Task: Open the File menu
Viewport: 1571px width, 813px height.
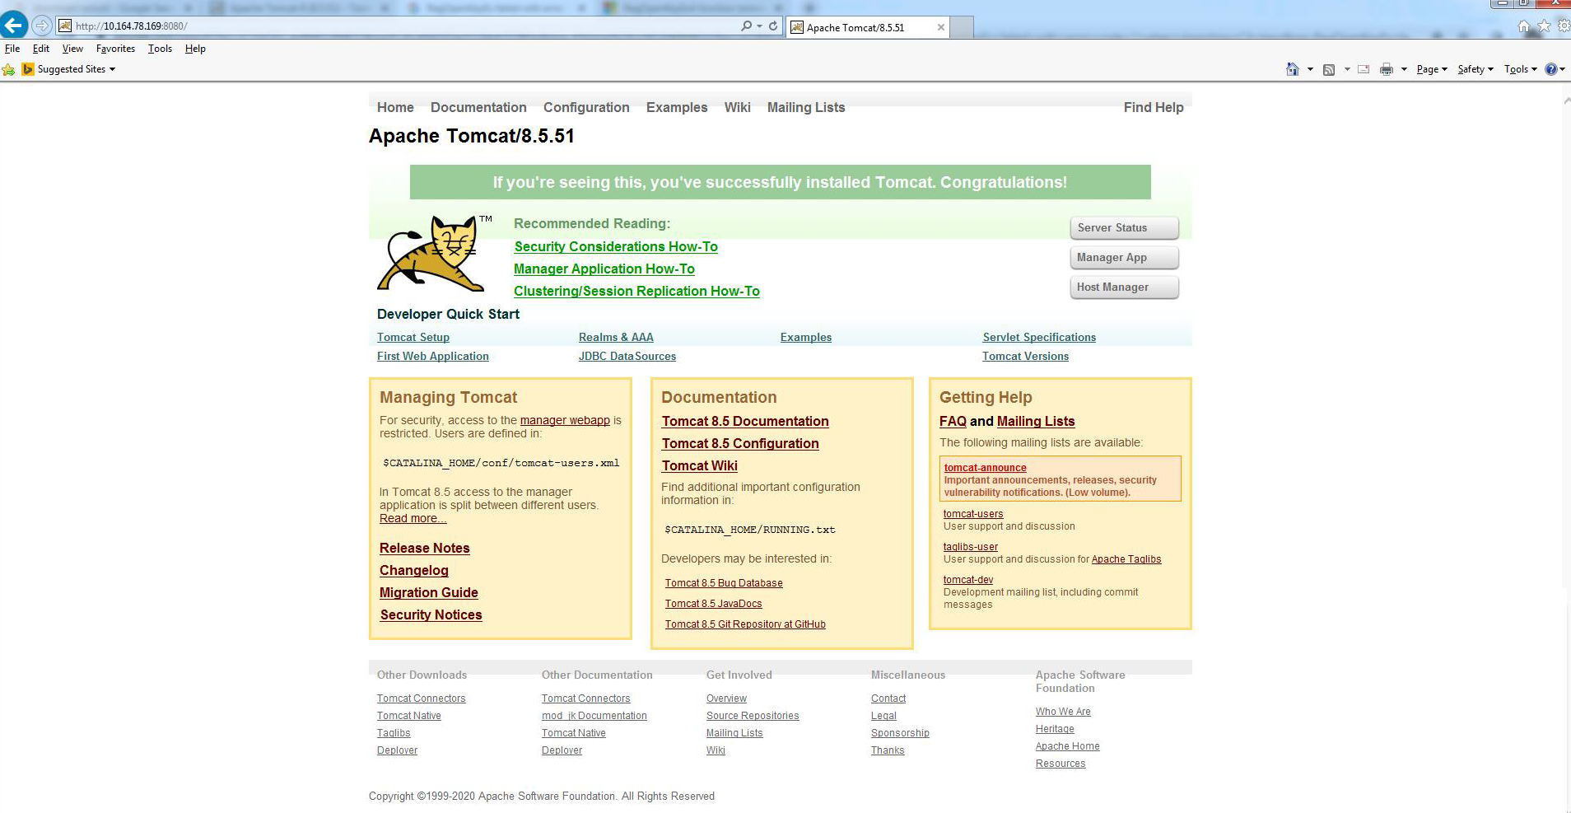Action: click(x=12, y=49)
